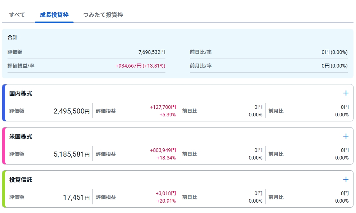The image size is (356, 213).
Task: Click the 17,451円 valuation amount
Action: tap(76, 198)
